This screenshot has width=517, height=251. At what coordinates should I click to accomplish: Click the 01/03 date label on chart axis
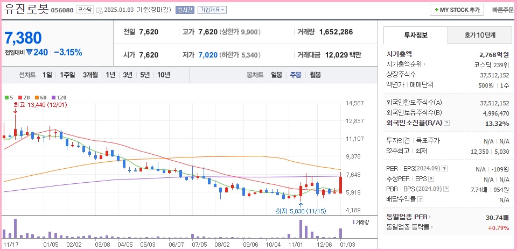[x=348, y=245]
